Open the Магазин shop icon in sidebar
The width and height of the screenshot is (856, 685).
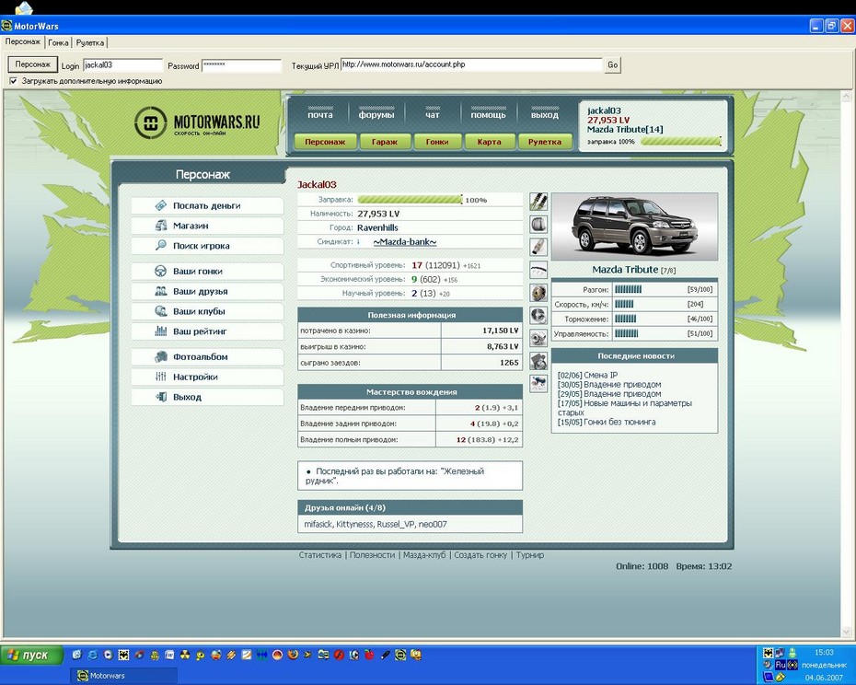(x=160, y=226)
